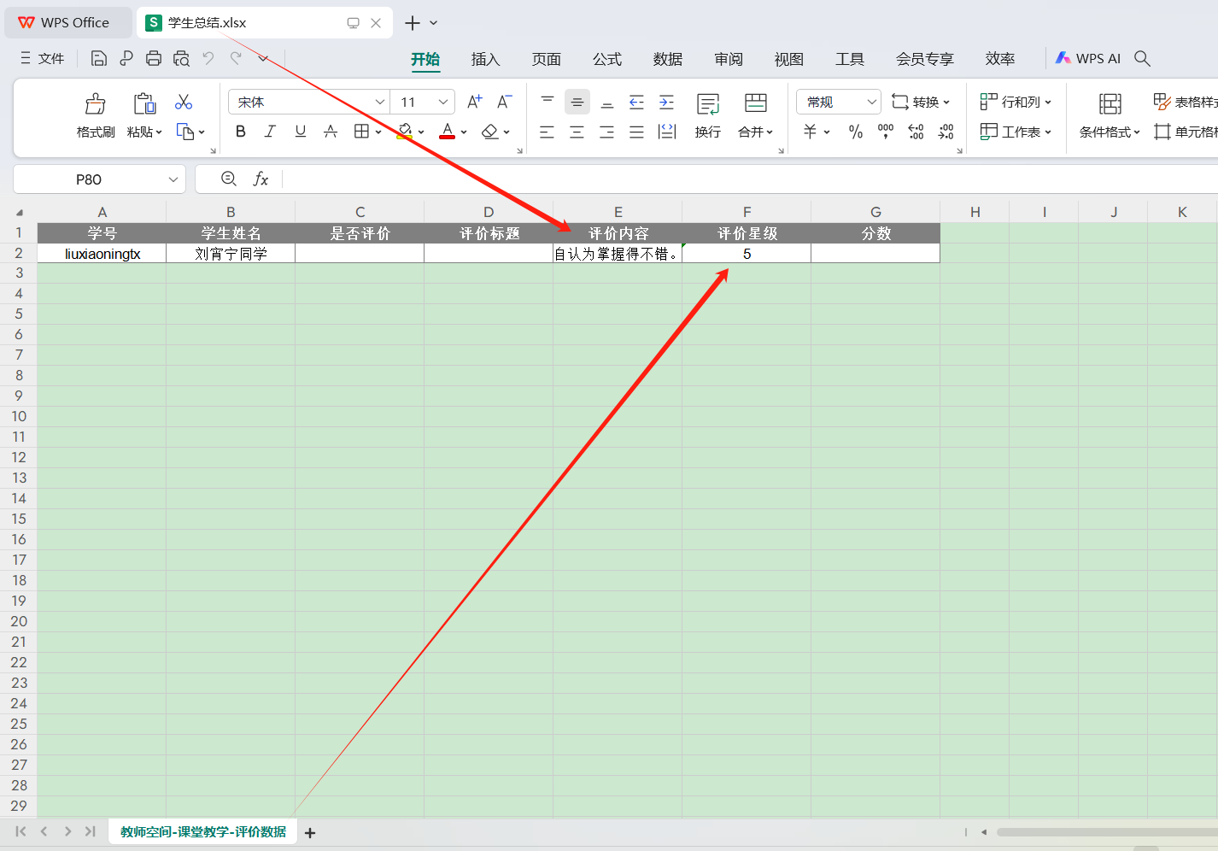Click the increase font size icon

[475, 102]
